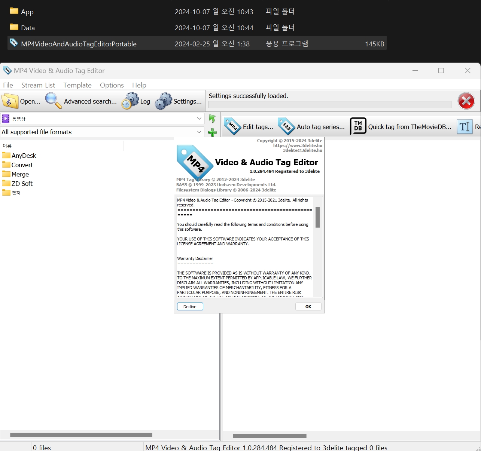
Task: Click the red cancel X button
Action: (x=466, y=101)
